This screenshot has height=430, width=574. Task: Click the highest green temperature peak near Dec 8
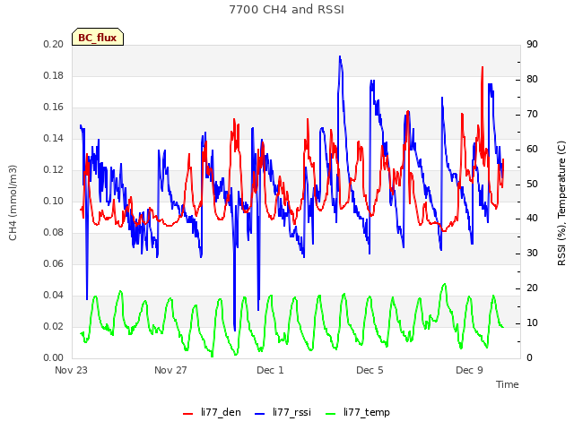point(445,284)
